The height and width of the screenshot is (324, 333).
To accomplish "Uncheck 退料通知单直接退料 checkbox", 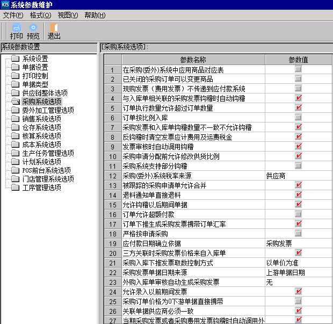I will point(298,195).
